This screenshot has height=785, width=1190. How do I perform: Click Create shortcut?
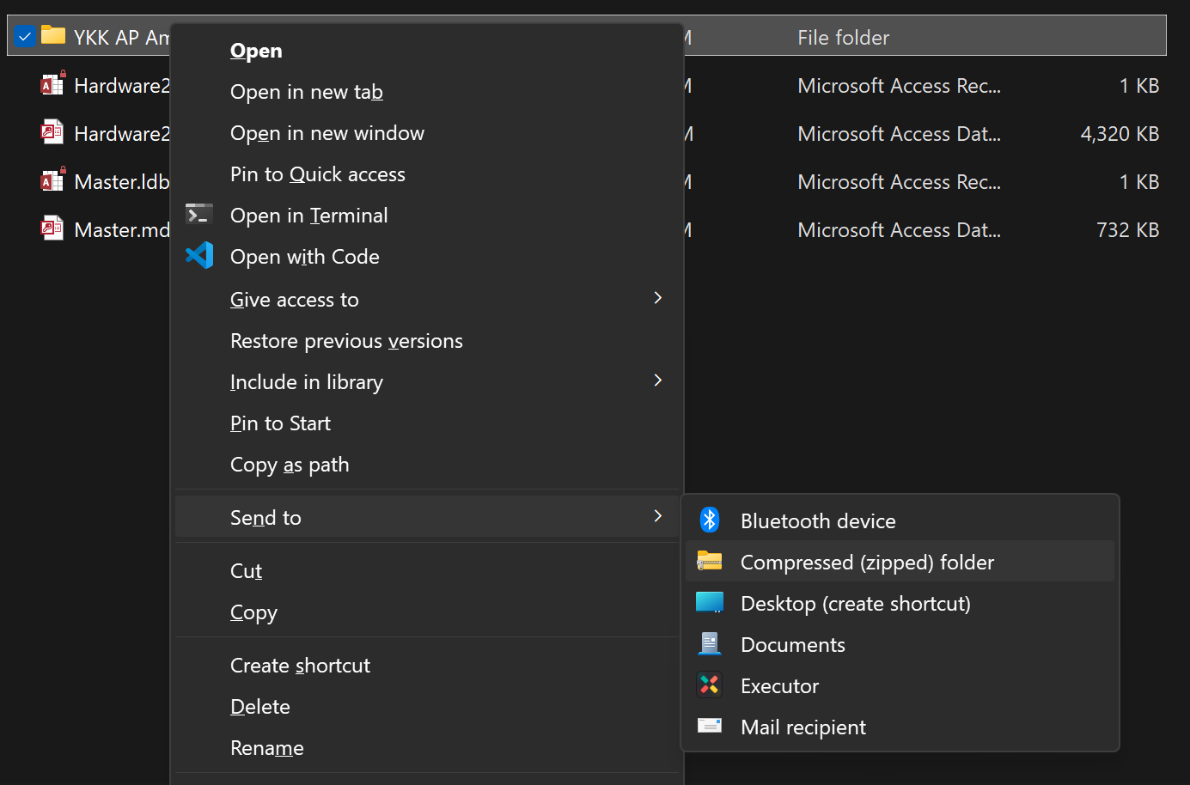299,665
